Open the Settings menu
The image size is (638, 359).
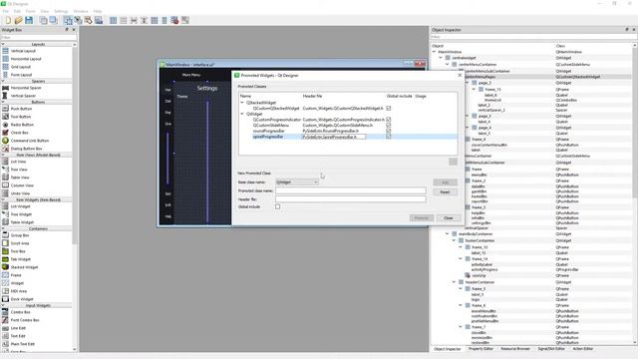61,11
